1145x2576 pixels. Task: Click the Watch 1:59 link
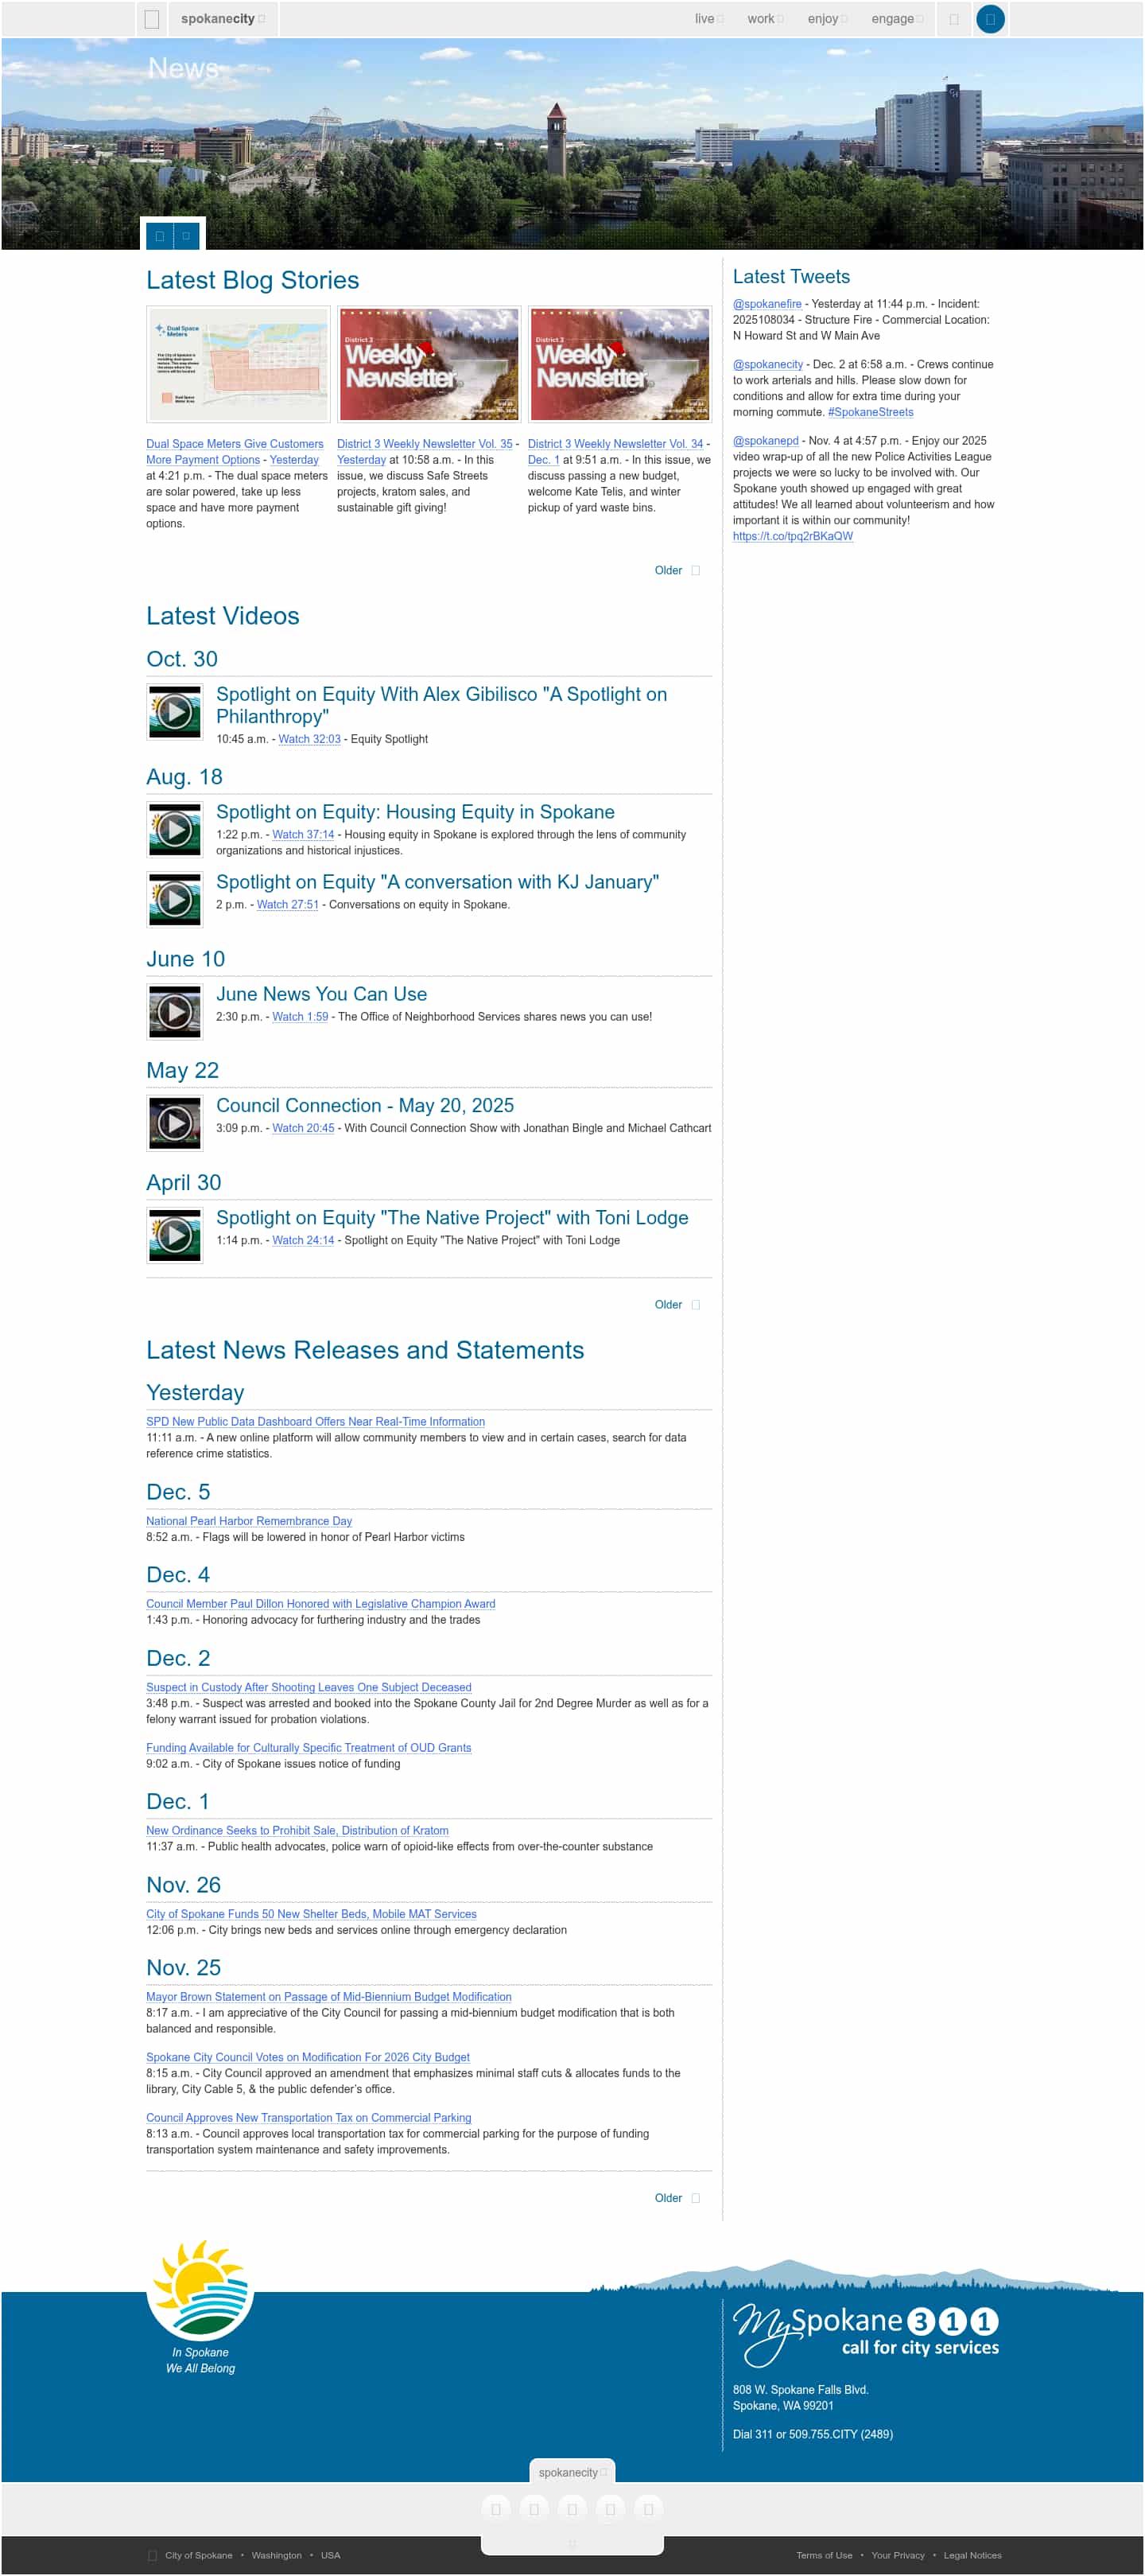[301, 1017]
